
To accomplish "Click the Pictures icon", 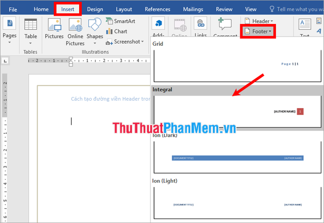I will pyautogui.click(x=54, y=25).
